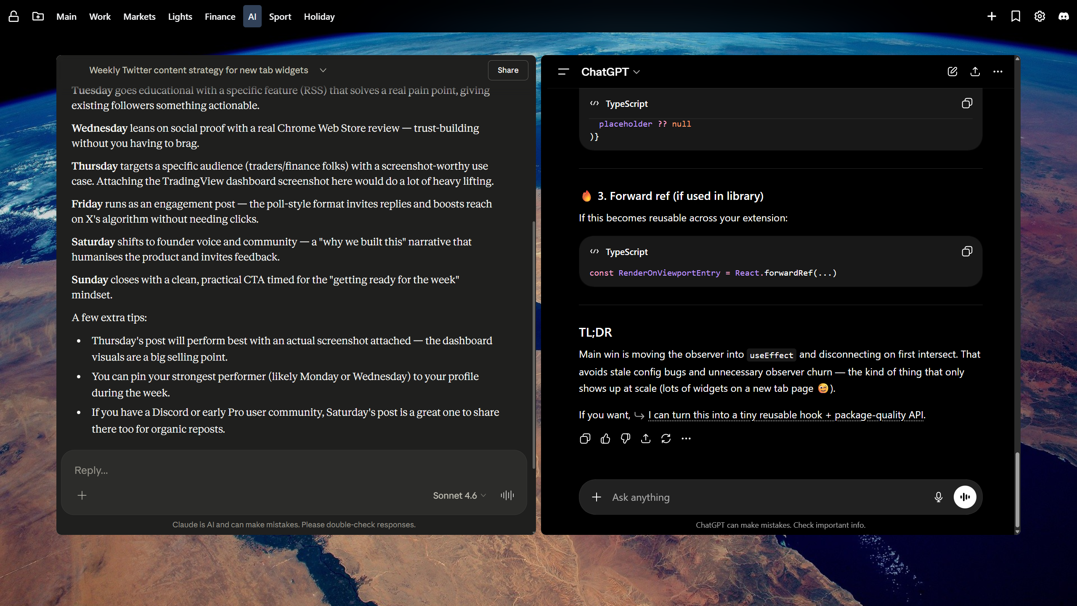Copy the forwardRef TypeScript code block
Screen dimensions: 1077x606
pyautogui.click(x=967, y=252)
